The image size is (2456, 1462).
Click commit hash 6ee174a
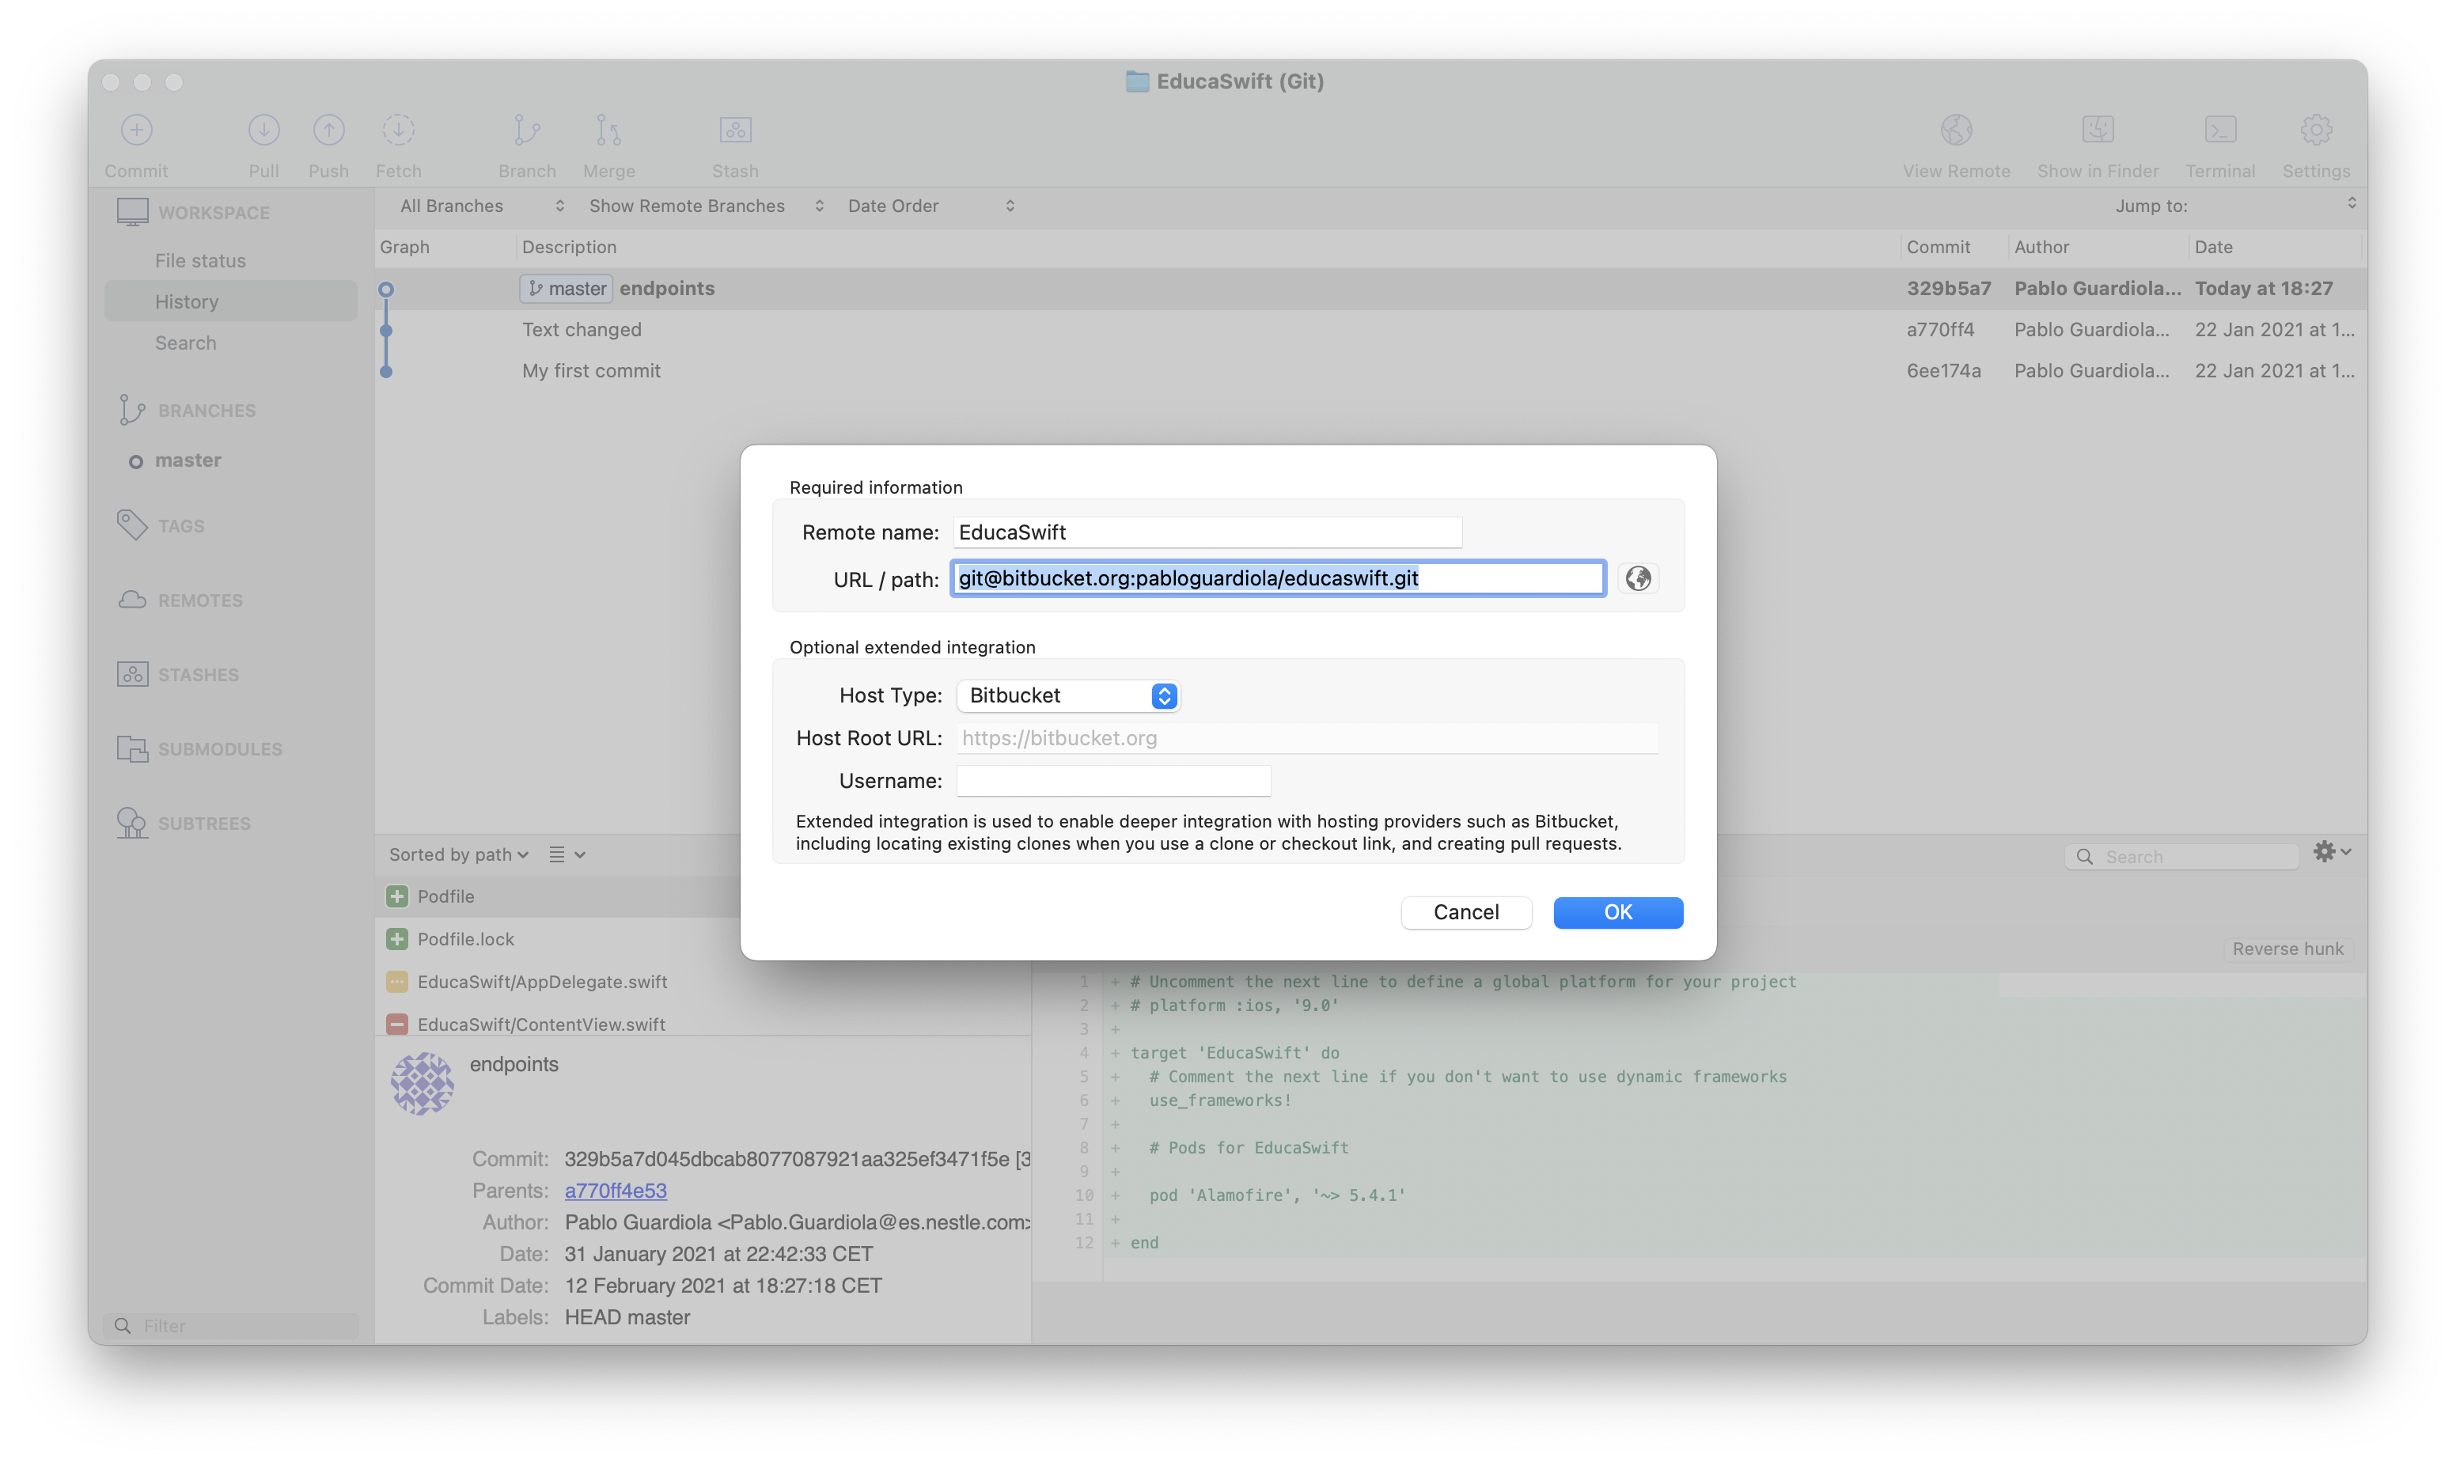pos(1942,371)
